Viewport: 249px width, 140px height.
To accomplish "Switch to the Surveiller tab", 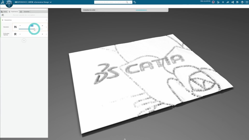I will [25, 12].
